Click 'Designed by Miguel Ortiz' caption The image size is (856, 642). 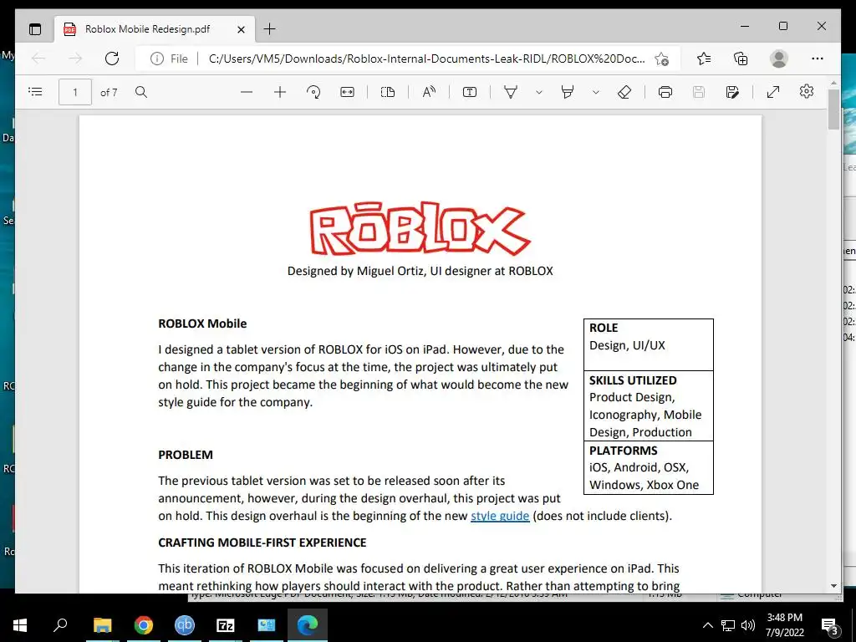click(420, 271)
